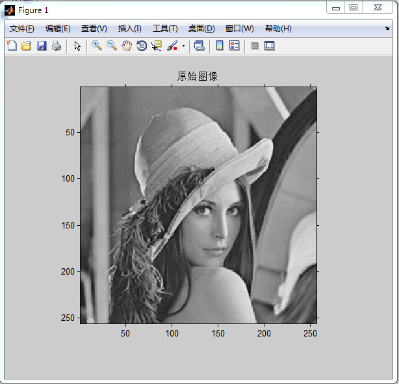
Task: Close the Figure 1 window
Action: (x=378, y=8)
